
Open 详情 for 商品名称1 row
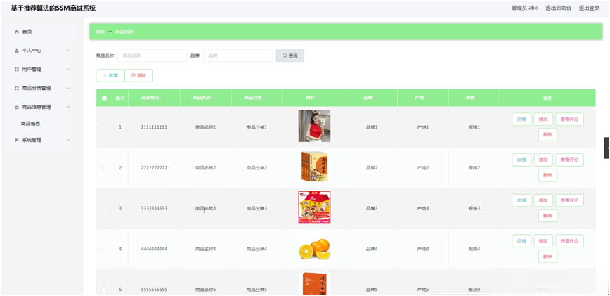pyautogui.click(x=521, y=120)
